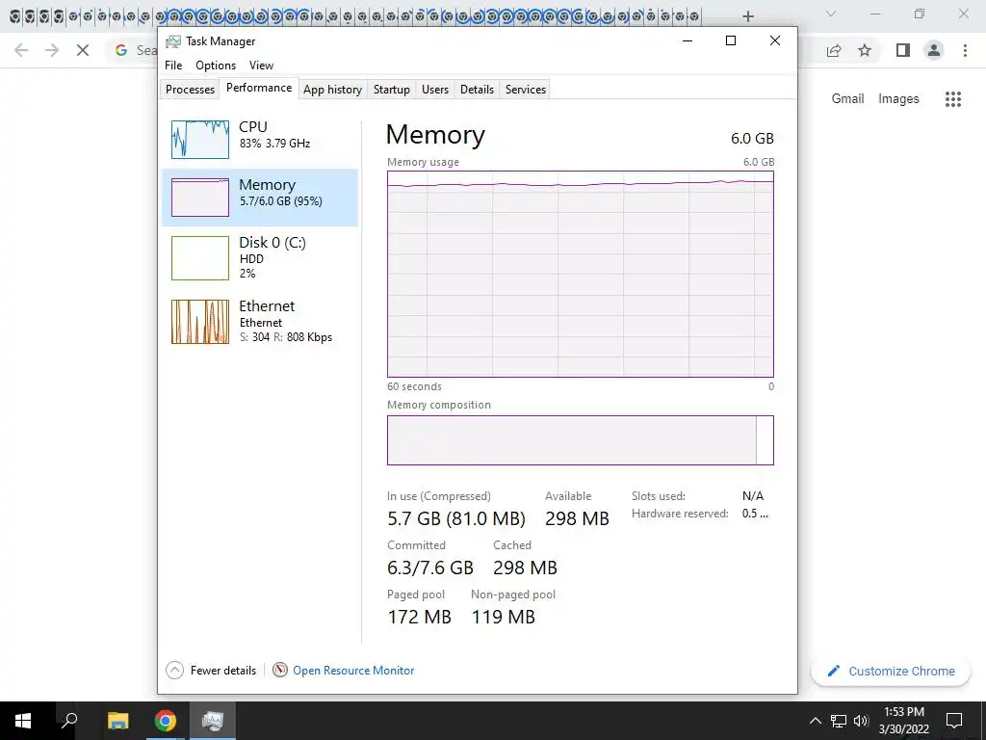Collapse view with Fewer details arrow
The image size is (986, 740).
(x=175, y=671)
